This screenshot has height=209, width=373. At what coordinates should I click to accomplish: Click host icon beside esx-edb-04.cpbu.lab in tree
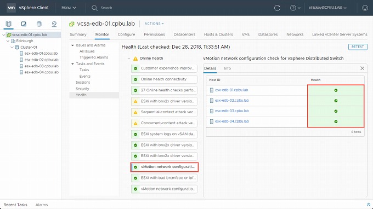[21, 72]
